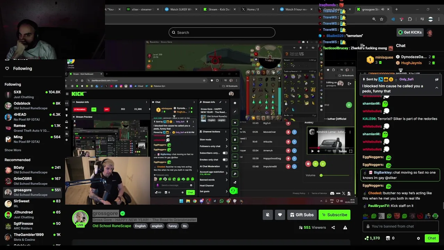
Task: Expand Set goals option
Action: coord(227,191)
